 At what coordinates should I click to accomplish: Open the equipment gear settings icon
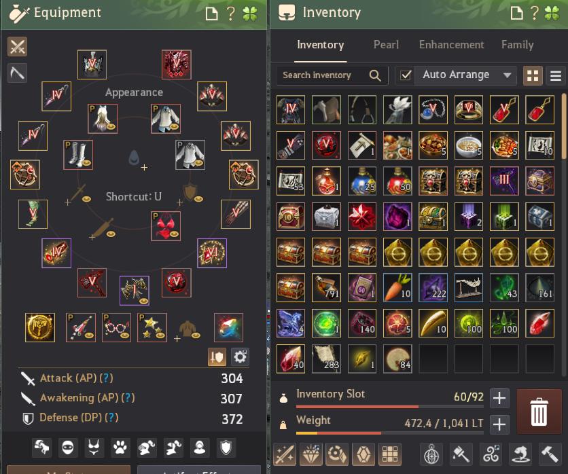(x=240, y=357)
